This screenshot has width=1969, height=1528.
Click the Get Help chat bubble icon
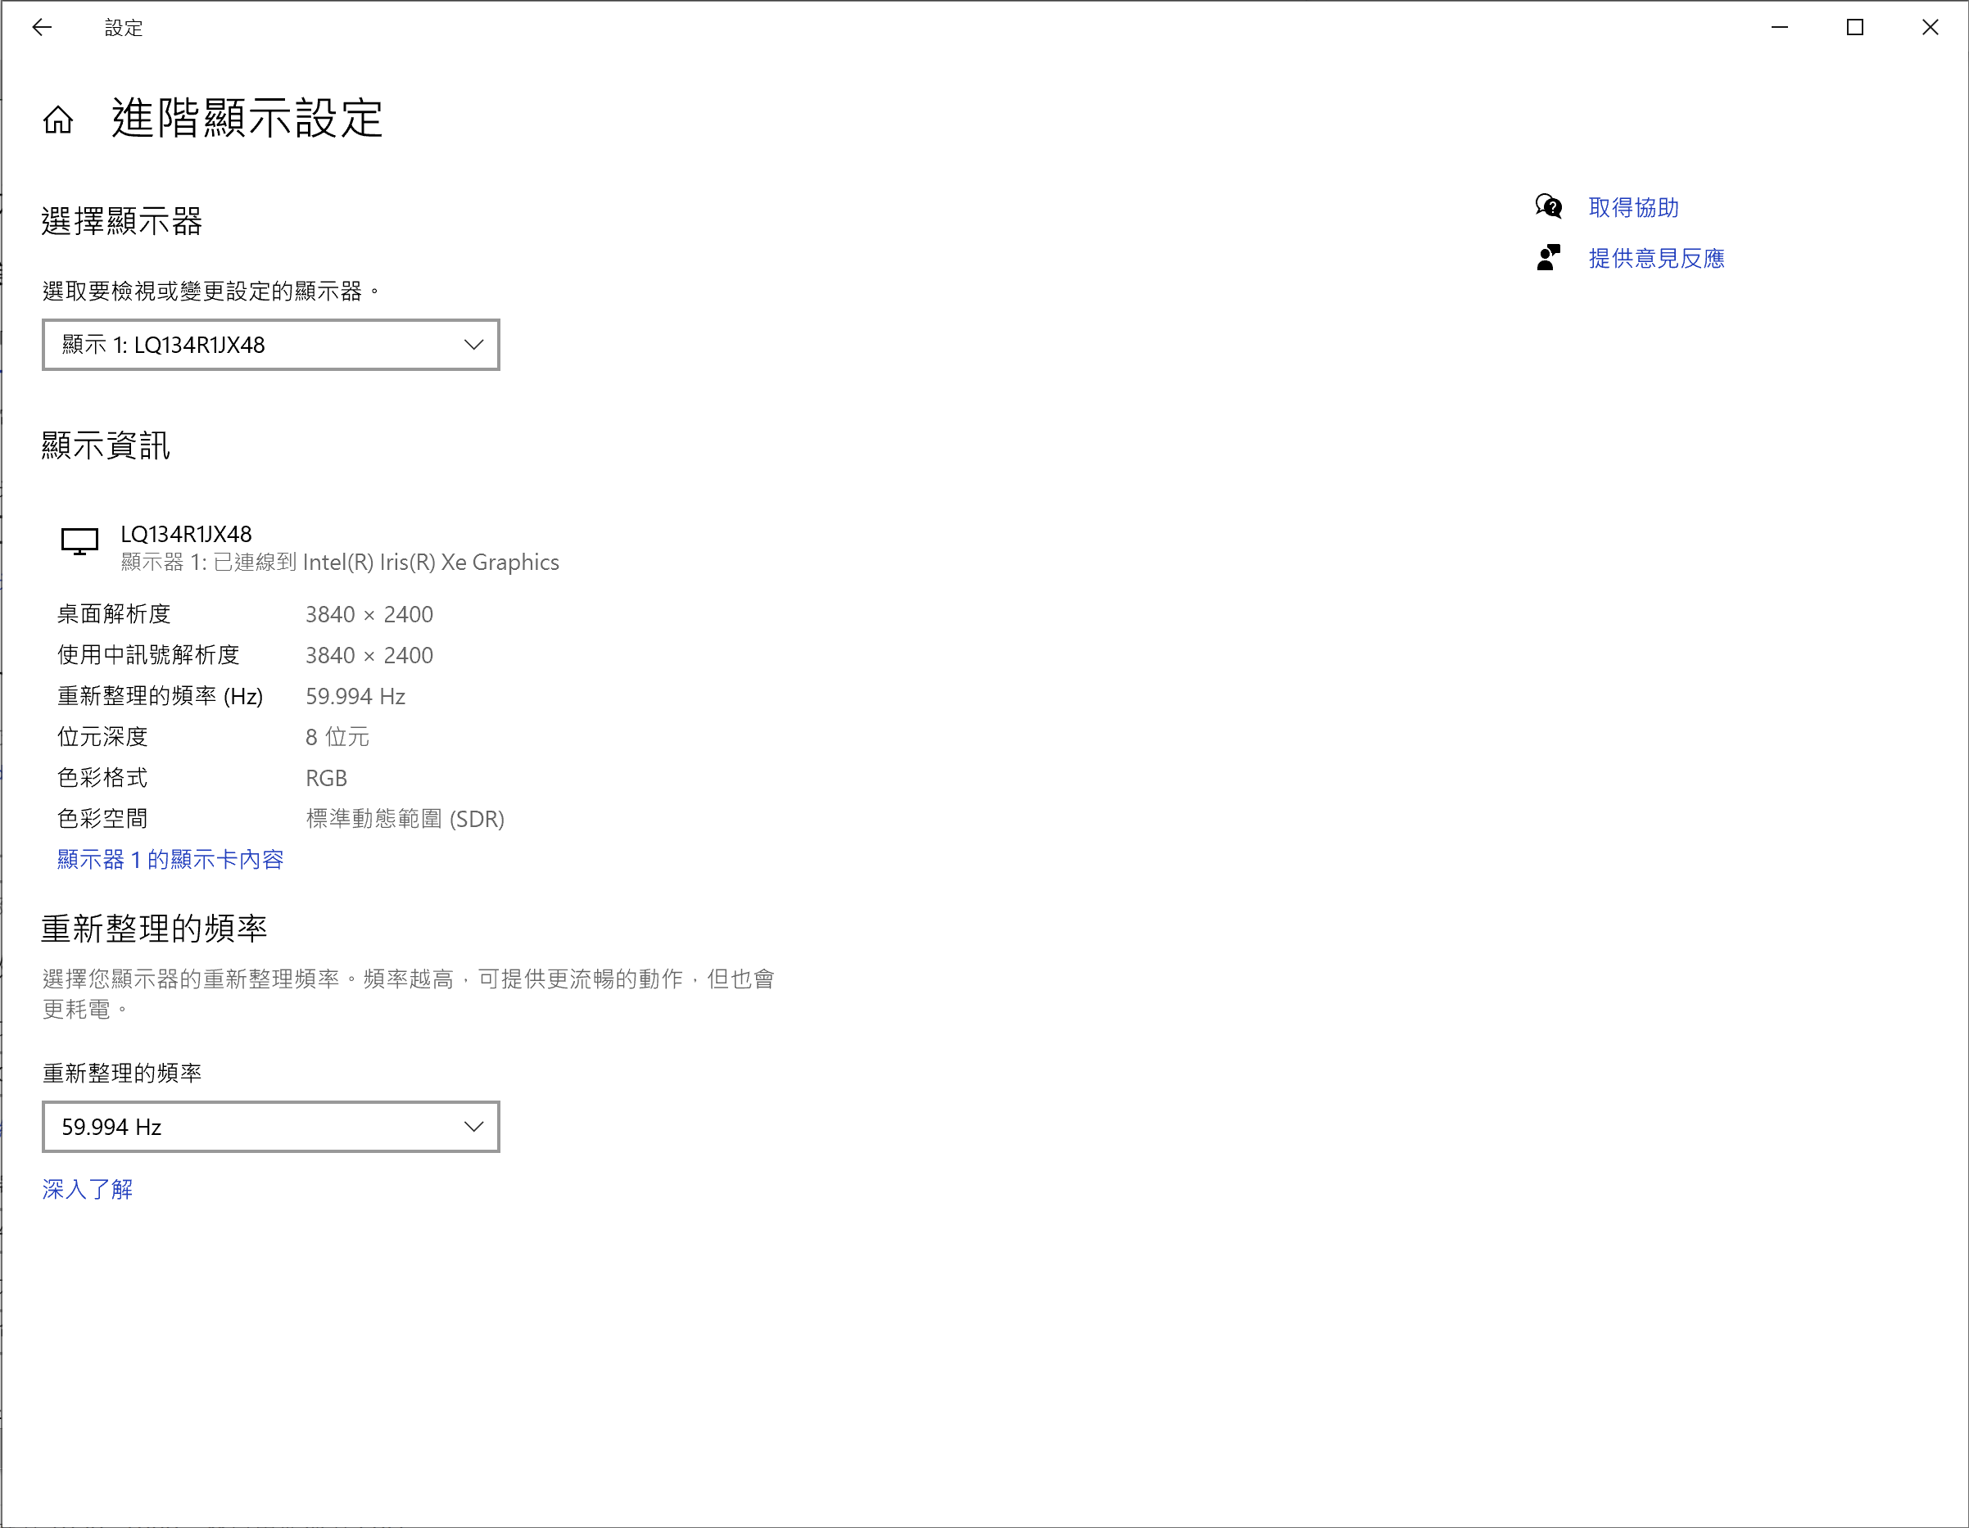click(1548, 206)
